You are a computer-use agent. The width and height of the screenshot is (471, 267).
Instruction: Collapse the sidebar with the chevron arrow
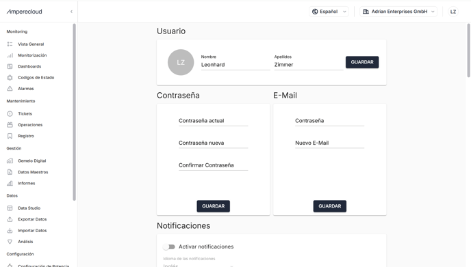pyautogui.click(x=71, y=12)
